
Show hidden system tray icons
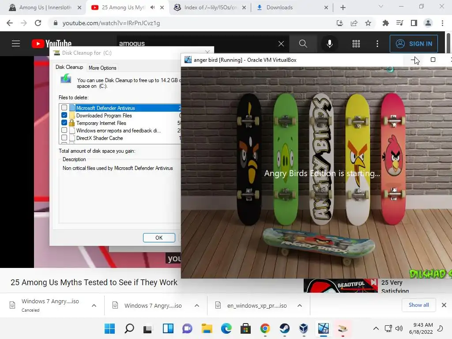pos(376,328)
